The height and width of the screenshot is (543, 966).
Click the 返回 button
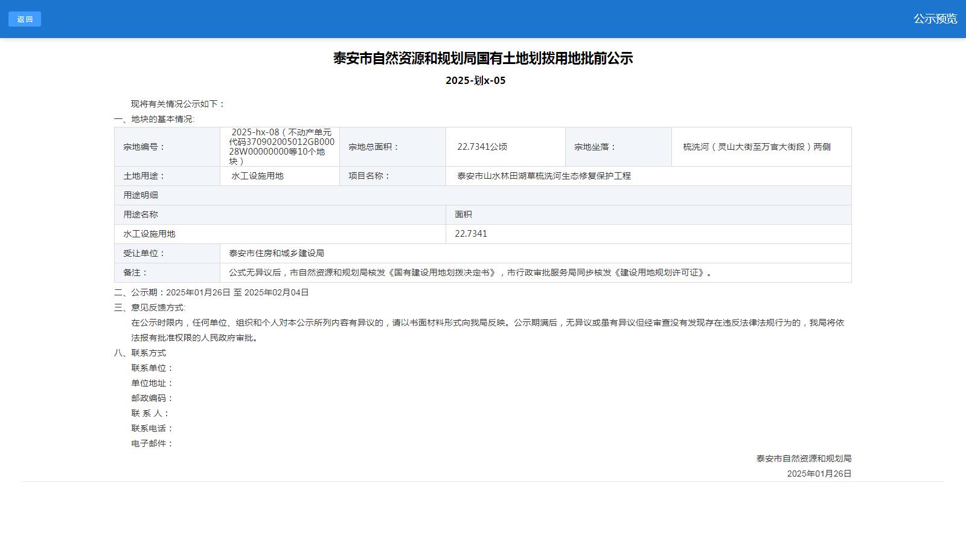(x=25, y=19)
